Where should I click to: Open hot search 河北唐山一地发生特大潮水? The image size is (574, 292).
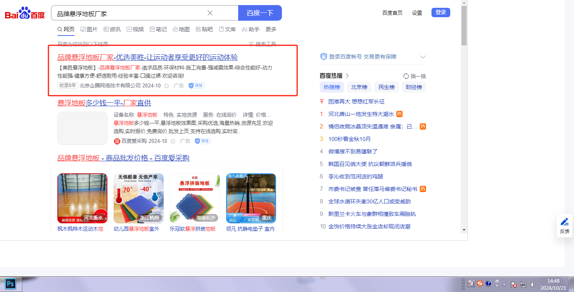tap(361, 114)
